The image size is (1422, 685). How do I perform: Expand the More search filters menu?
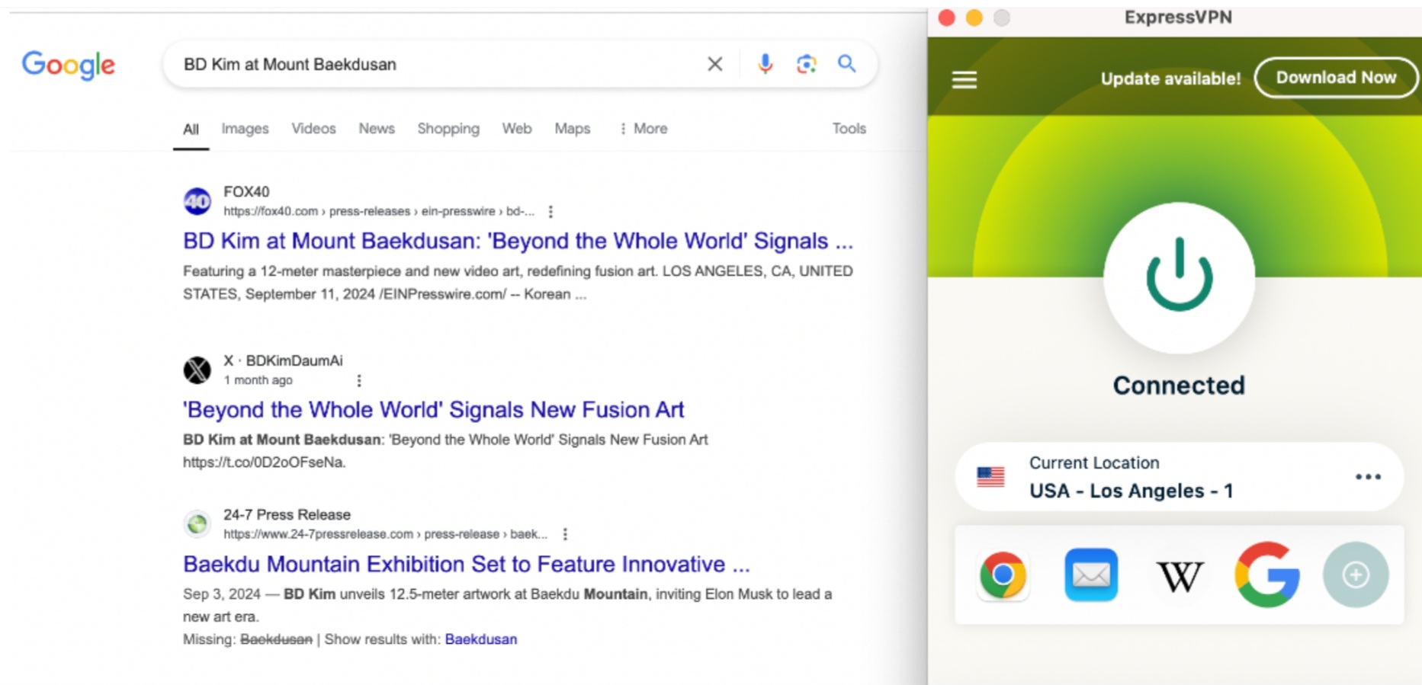point(644,129)
